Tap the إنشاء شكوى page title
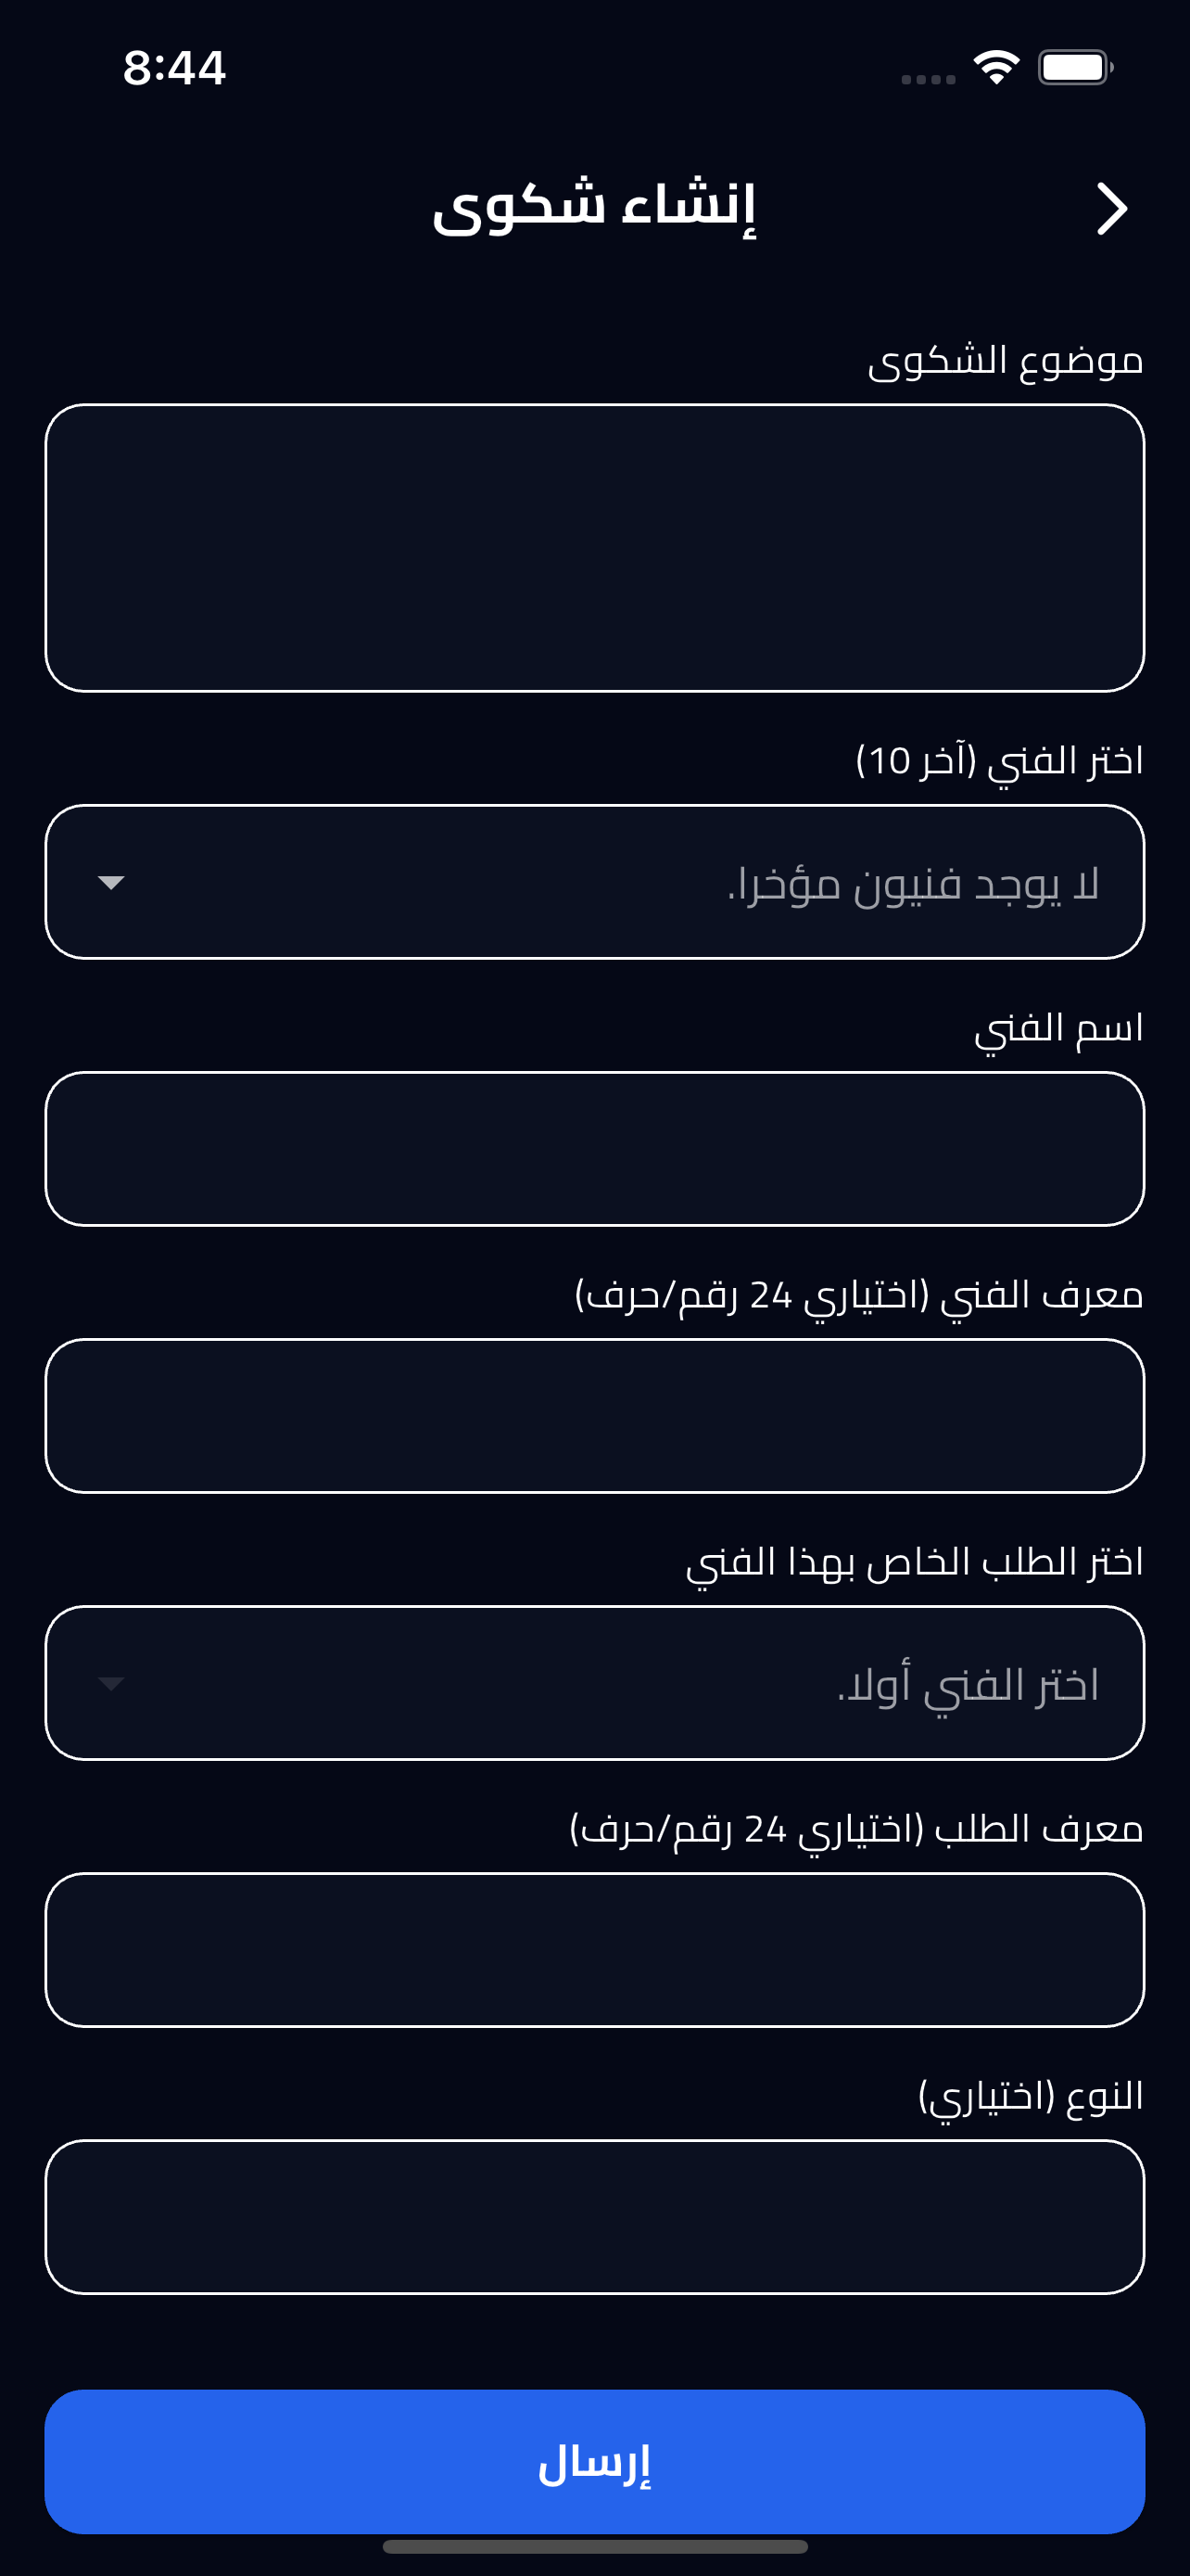 (594, 207)
